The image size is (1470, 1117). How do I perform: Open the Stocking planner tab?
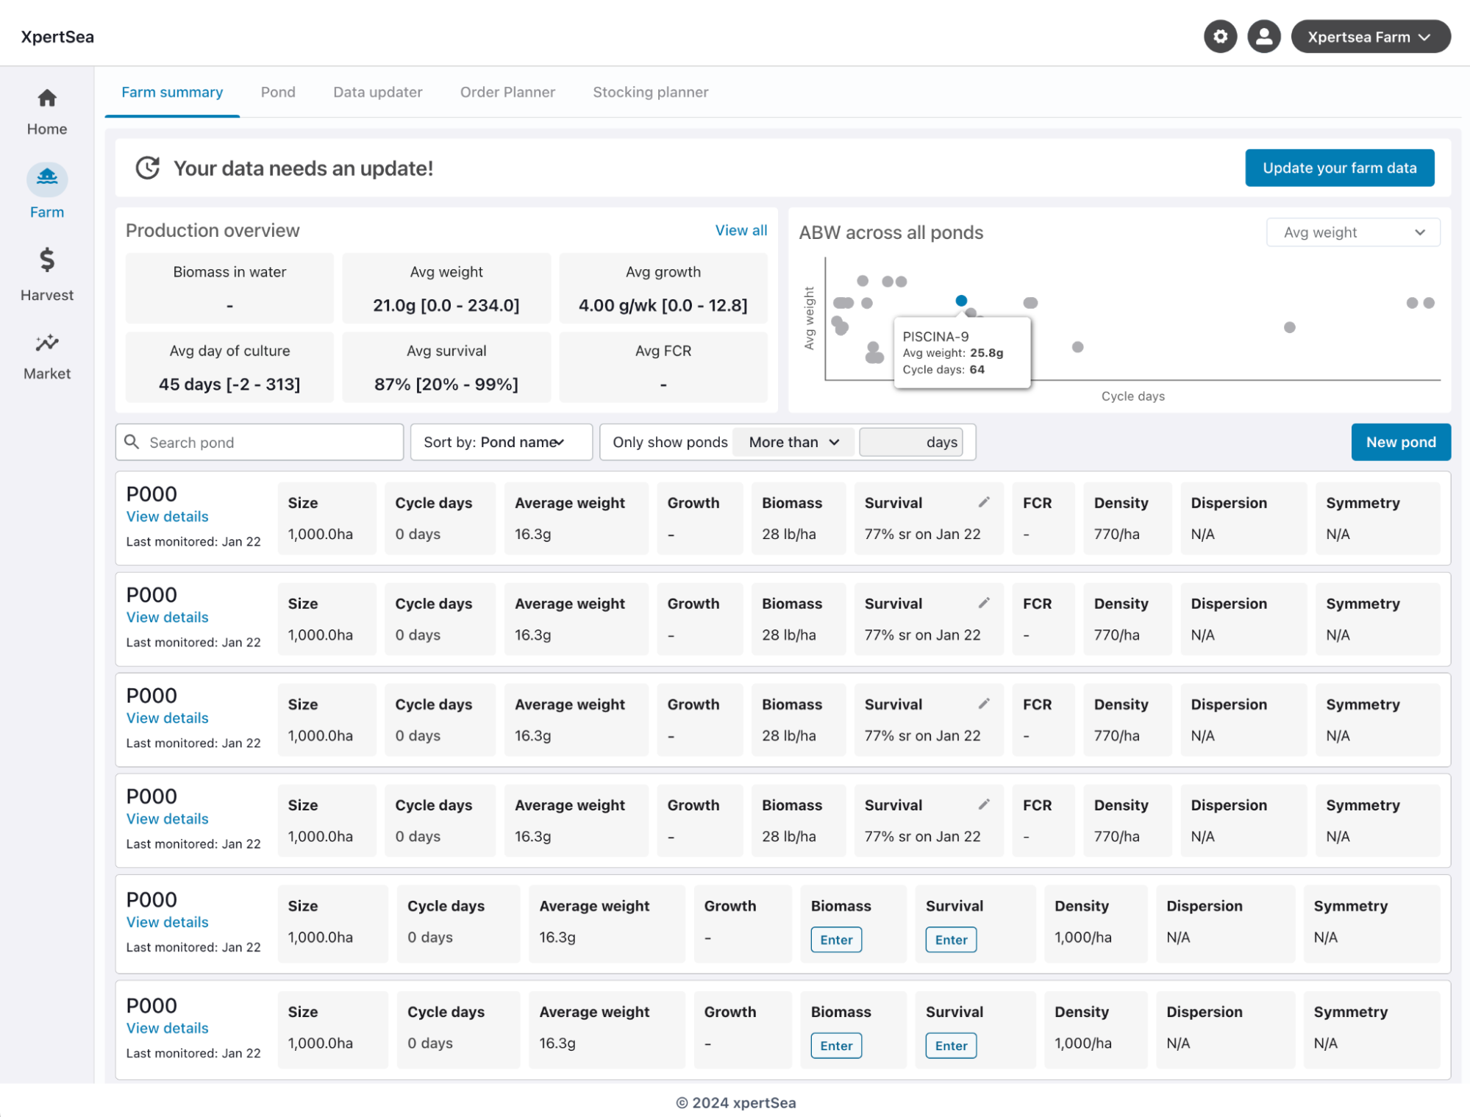[x=650, y=92]
